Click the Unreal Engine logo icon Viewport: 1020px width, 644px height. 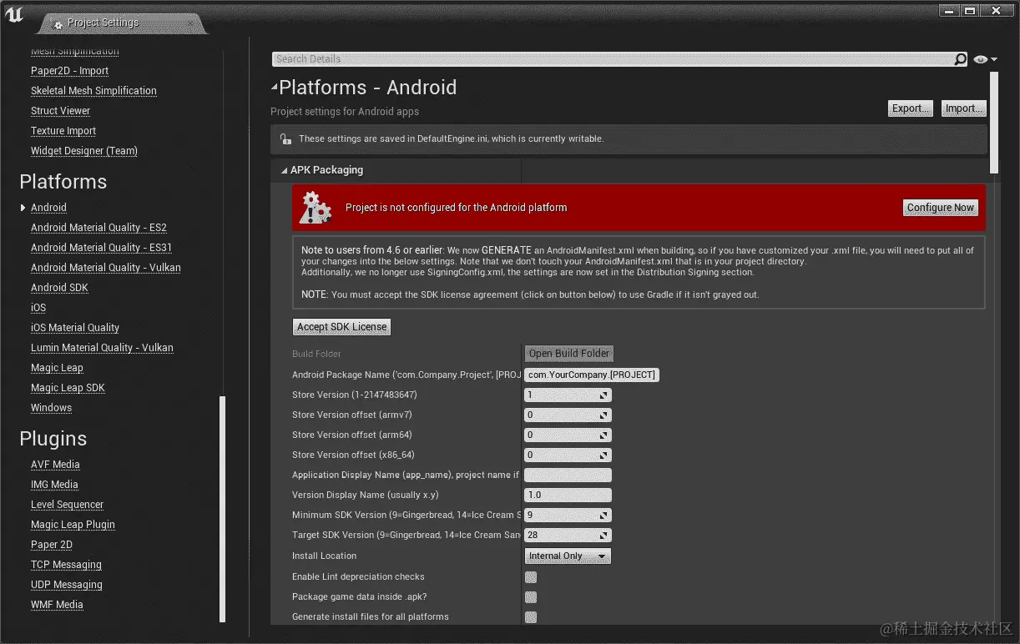coord(15,15)
